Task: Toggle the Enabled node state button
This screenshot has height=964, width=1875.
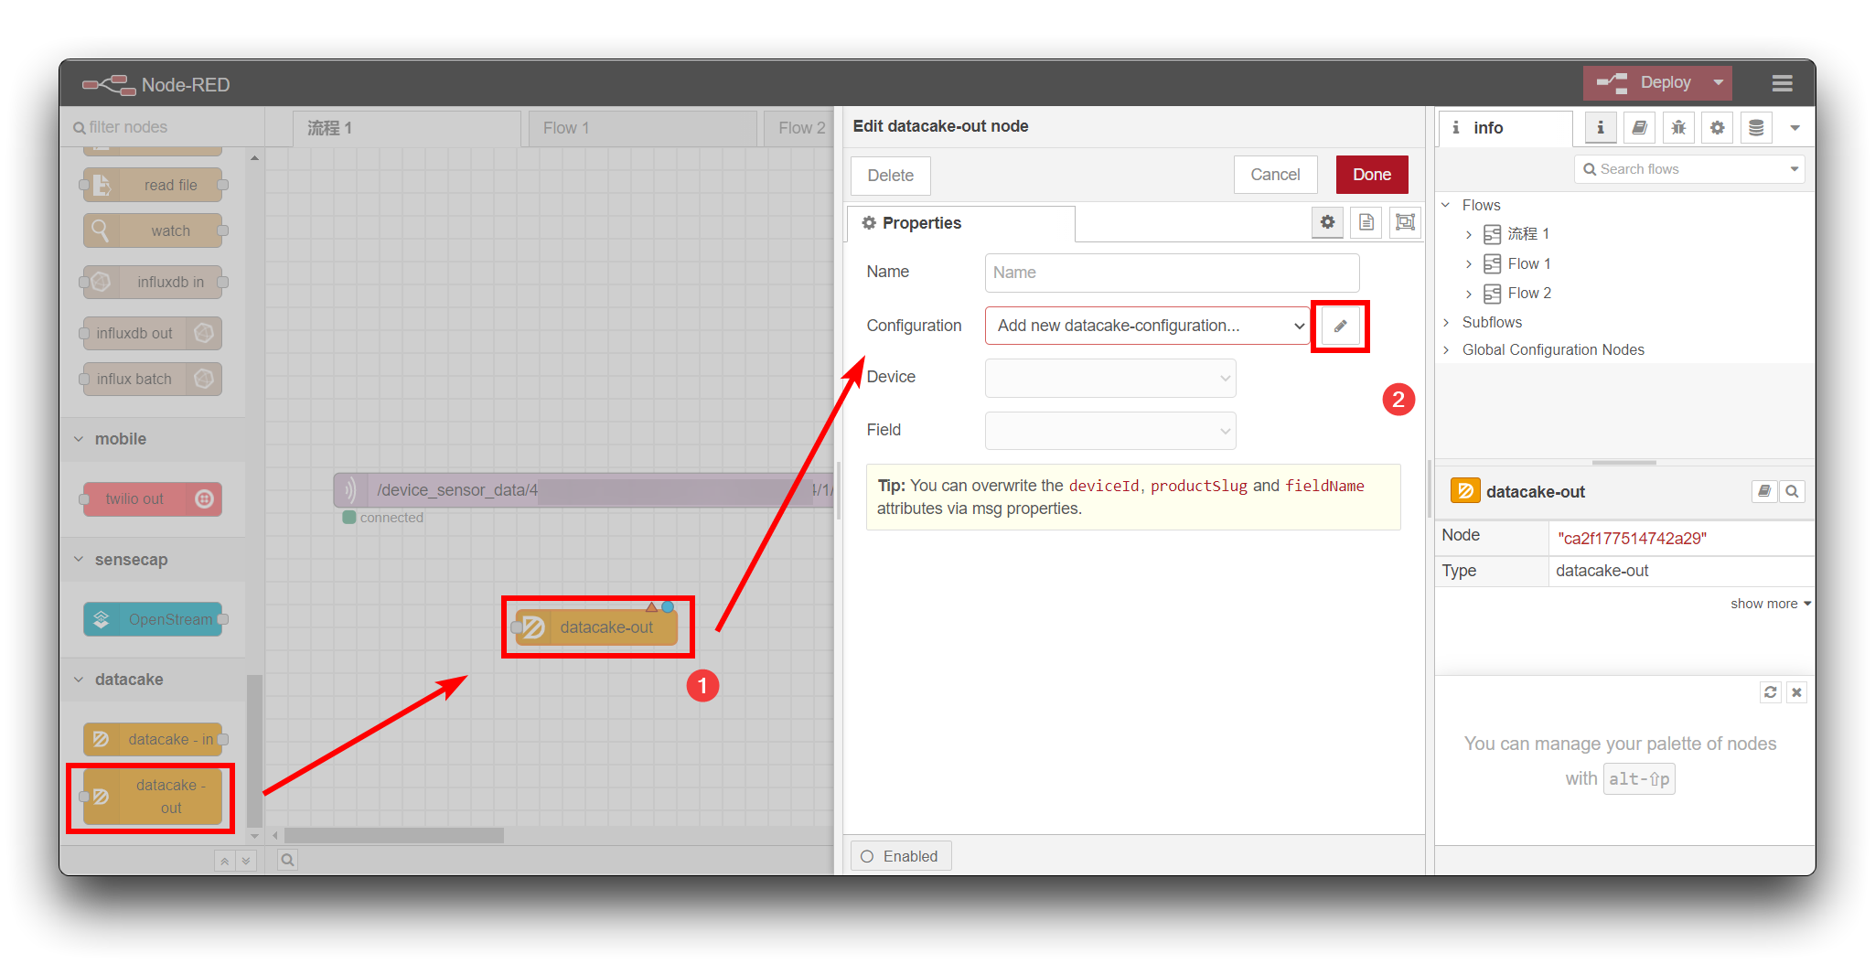Action: [901, 856]
